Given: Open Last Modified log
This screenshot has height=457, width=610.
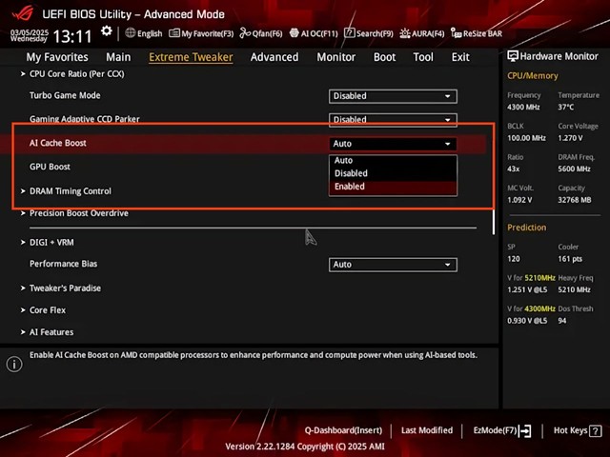Looking at the screenshot, I should (x=427, y=430).
